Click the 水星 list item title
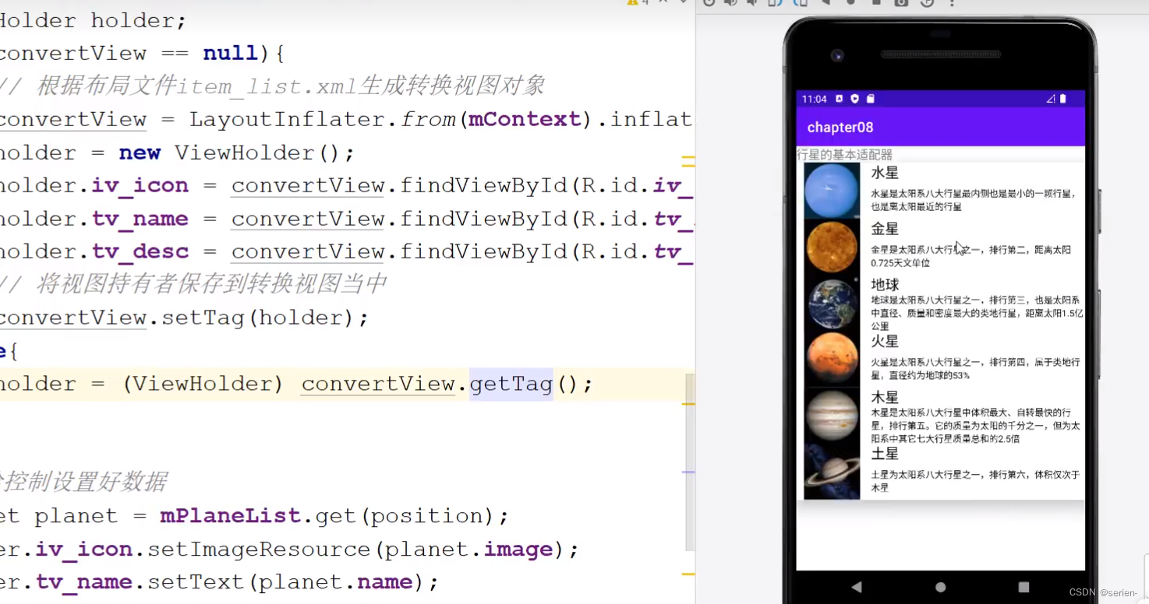1149x604 pixels. click(885, 173)
